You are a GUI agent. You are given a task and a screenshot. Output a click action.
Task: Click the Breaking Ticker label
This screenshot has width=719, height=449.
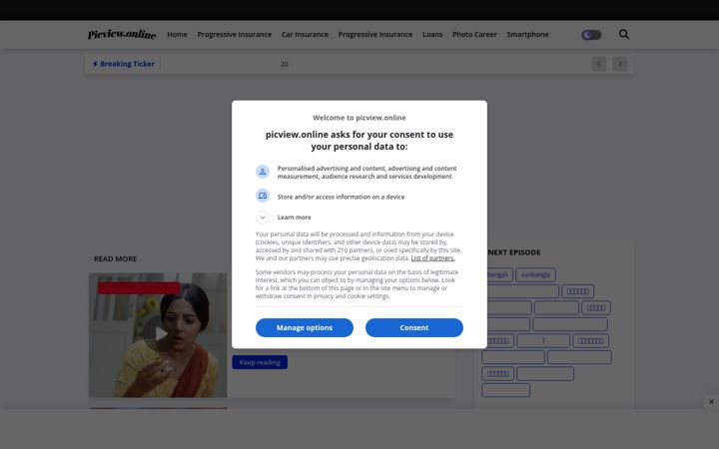coord(124,64)
